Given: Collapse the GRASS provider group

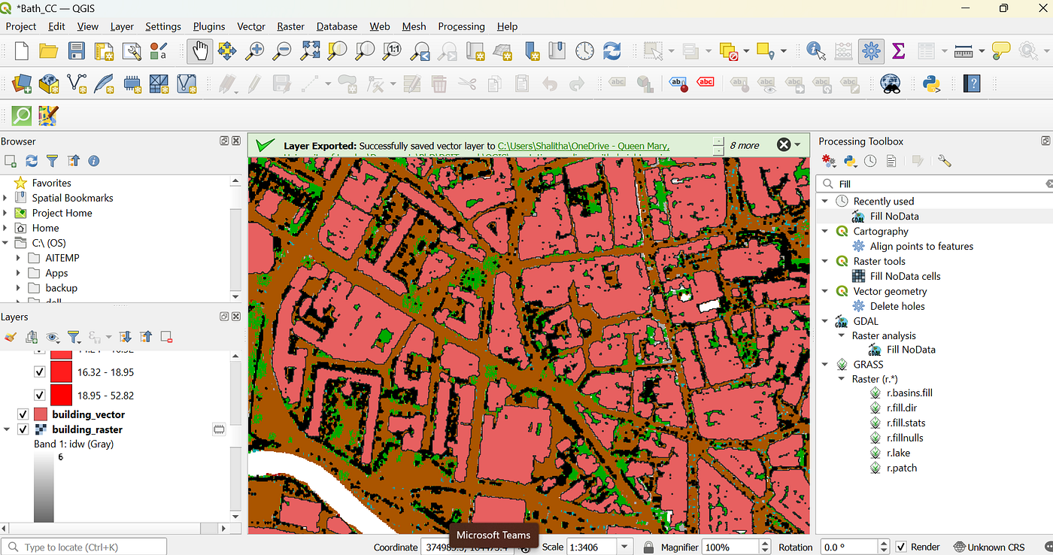Looking at the screenshot, I should point(825,365).
